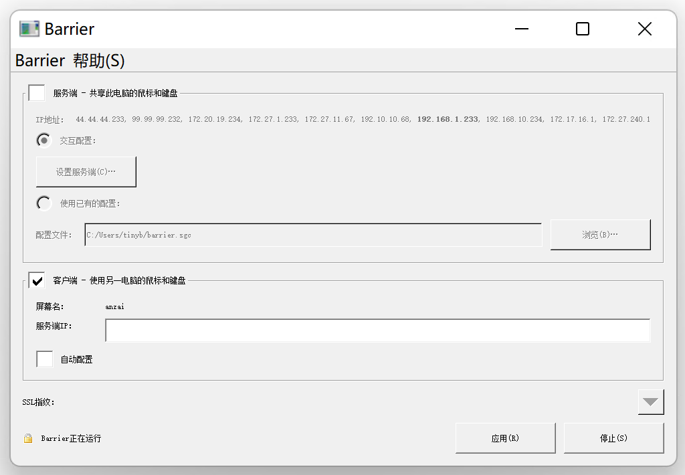
Task: Click the Barrier app icon in title bar
Action: pyautogui.click(x=29, y=29)
